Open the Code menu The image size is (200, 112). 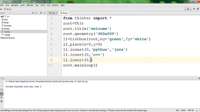tap(22, 5)
